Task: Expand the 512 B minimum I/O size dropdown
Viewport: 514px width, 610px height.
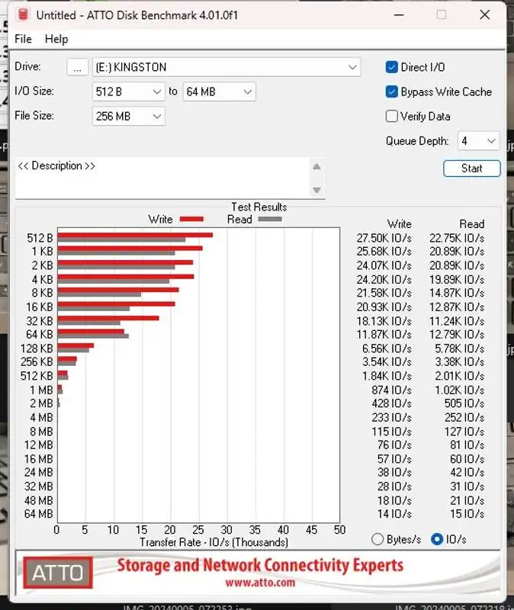Action: click(129, 91)
